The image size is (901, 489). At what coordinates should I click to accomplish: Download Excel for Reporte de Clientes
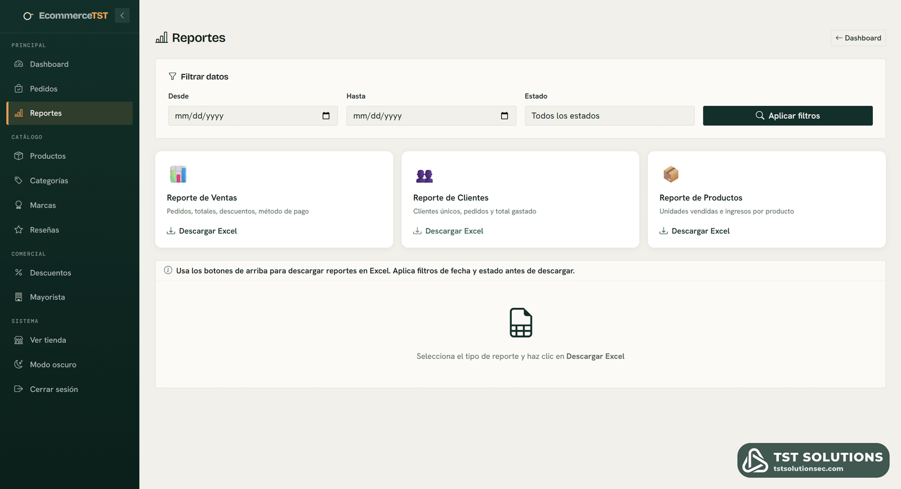[448, 231]
